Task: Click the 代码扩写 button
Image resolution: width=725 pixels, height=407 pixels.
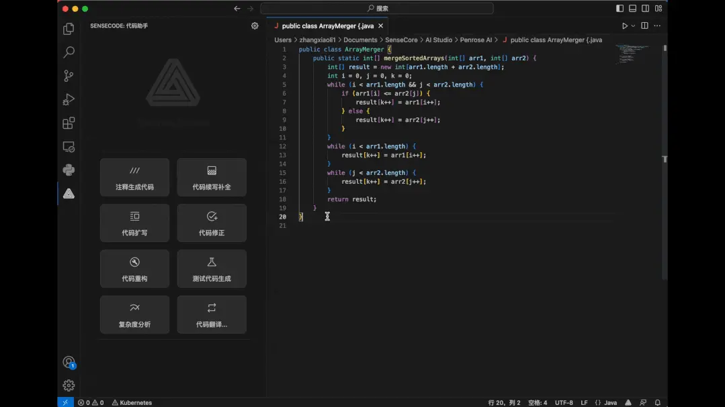Action: [x=134, y=223]
